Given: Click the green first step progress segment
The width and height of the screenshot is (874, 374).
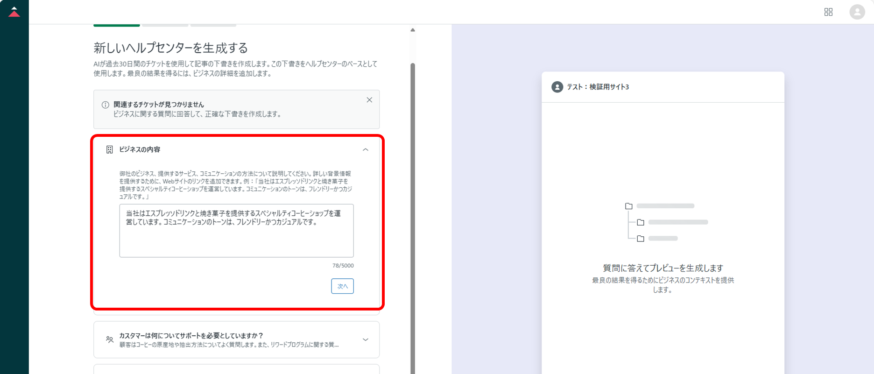Looking at the screenshot, I should click(x=117, y=25).
